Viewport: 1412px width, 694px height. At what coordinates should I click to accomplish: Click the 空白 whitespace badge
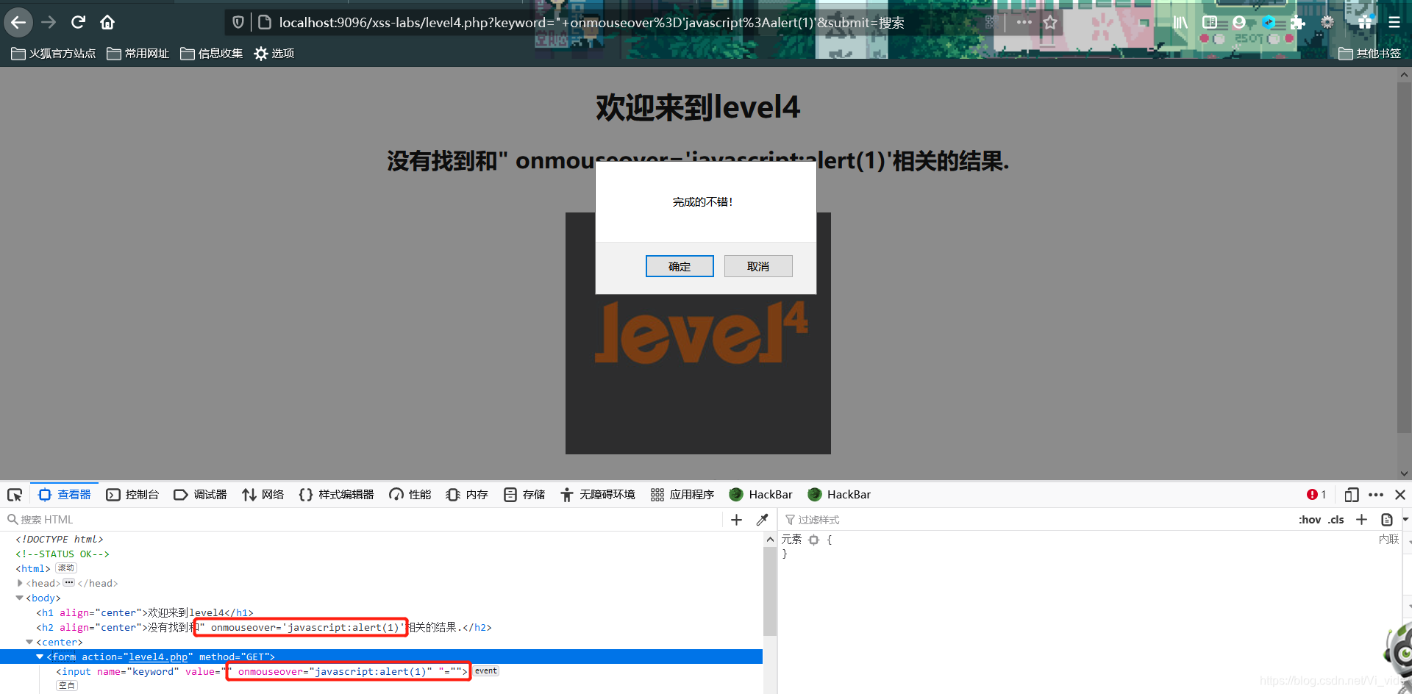pos(67,685)
